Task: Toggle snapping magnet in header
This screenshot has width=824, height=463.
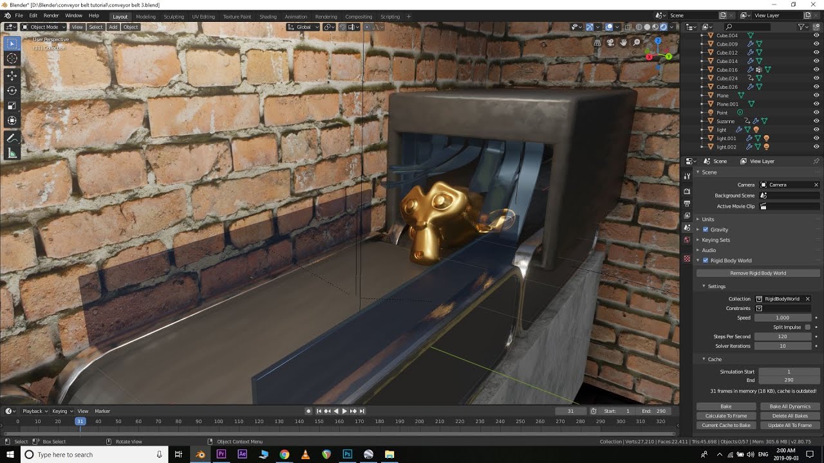Action: tap(342, 27)
